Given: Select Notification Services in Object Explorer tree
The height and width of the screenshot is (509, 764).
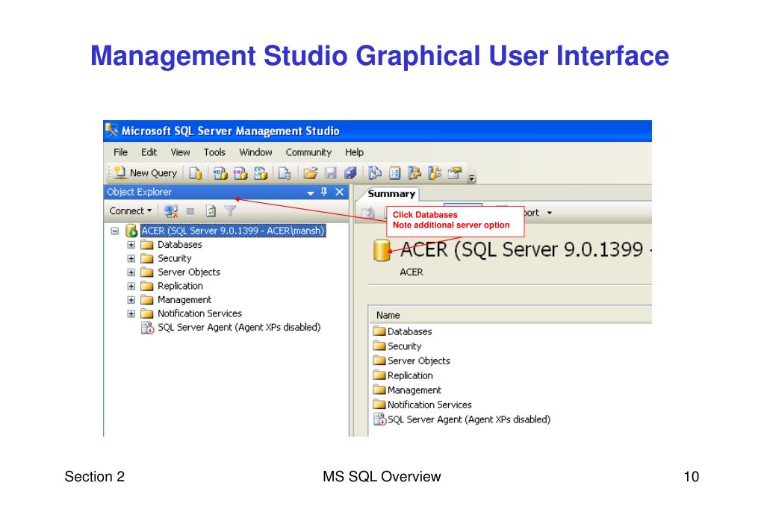Looking at the screenshot, I should point(199,313).
